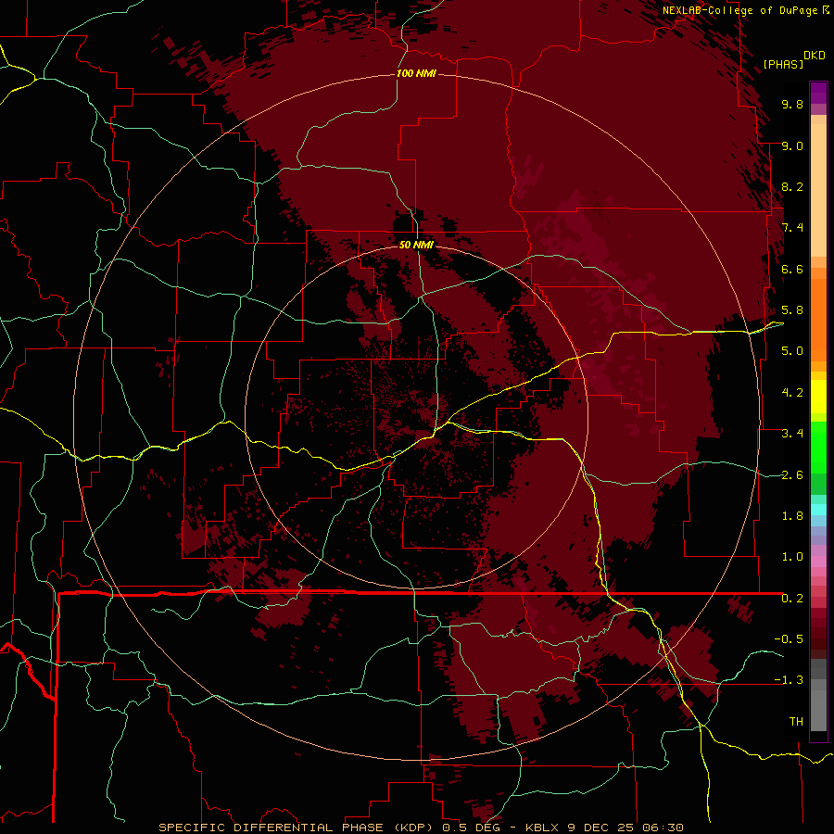Click the 7.4 scale value

coord(792,228)
